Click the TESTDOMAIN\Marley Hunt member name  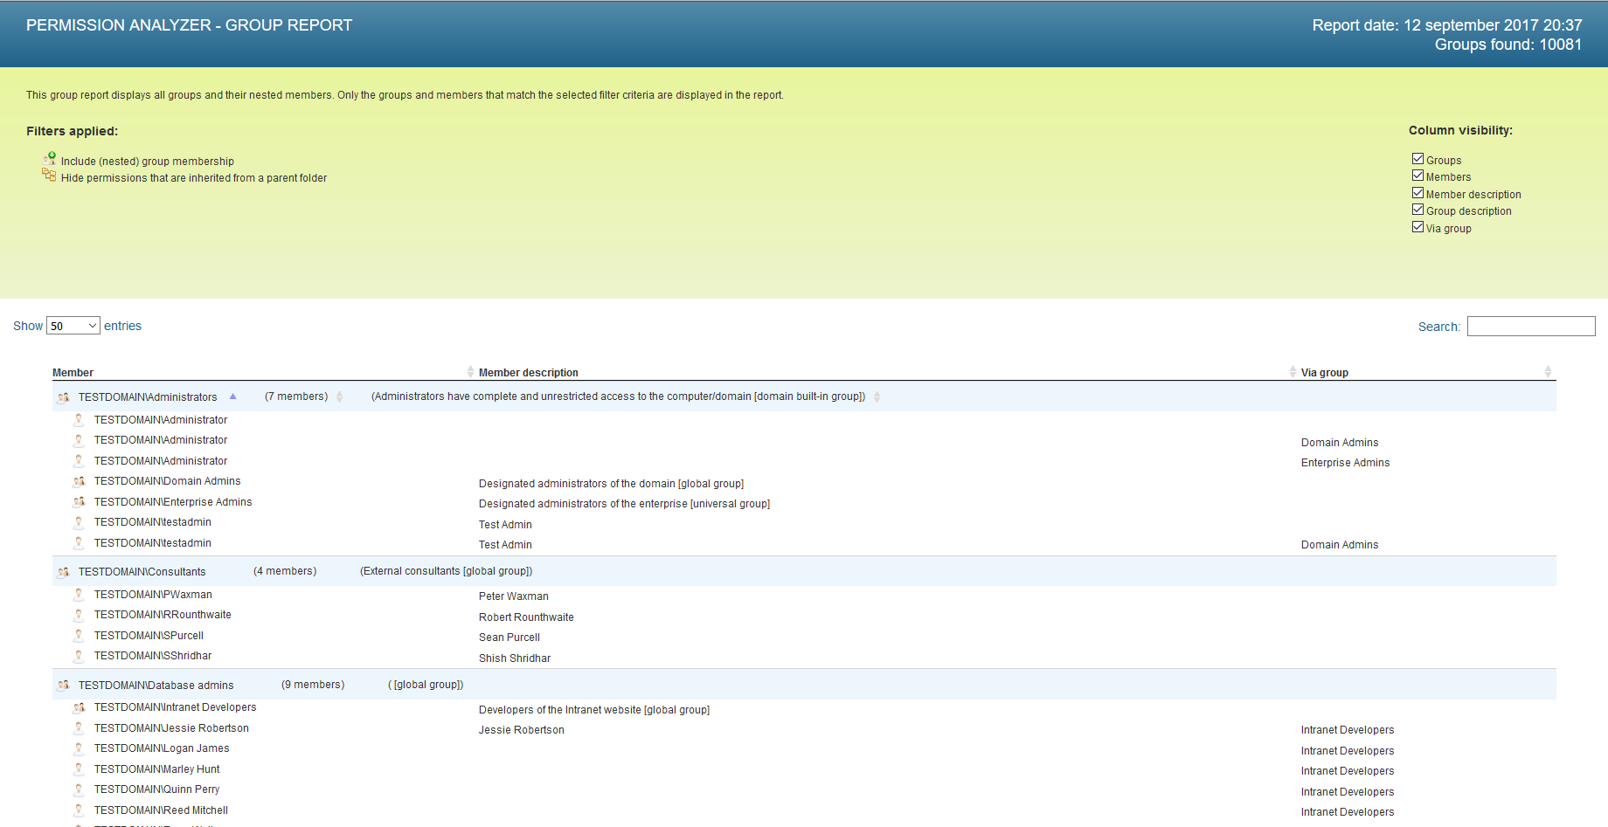click(x=157, y=769)
